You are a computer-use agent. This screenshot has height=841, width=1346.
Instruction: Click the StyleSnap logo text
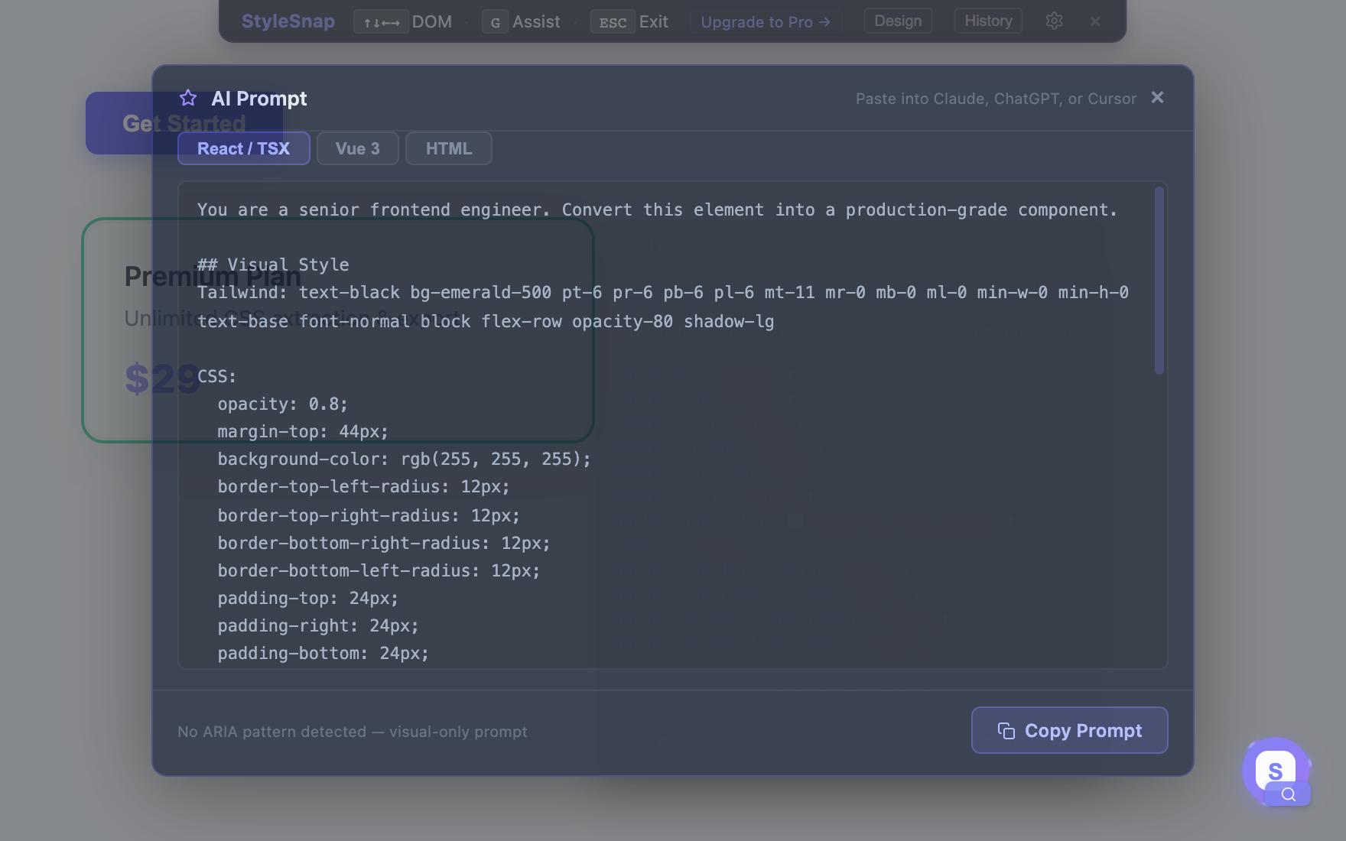click(288, 21)
